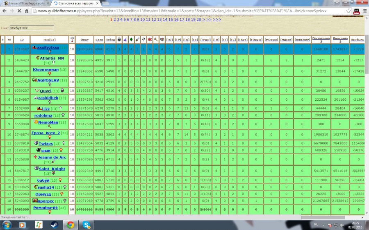Sort table by Боев column header

click(99, 40)
